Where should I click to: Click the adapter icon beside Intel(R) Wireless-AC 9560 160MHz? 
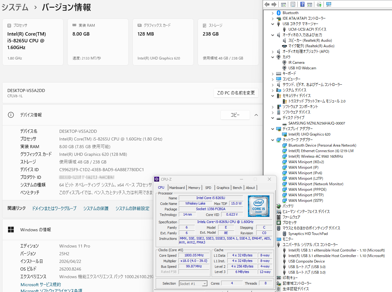coord(284,156)
